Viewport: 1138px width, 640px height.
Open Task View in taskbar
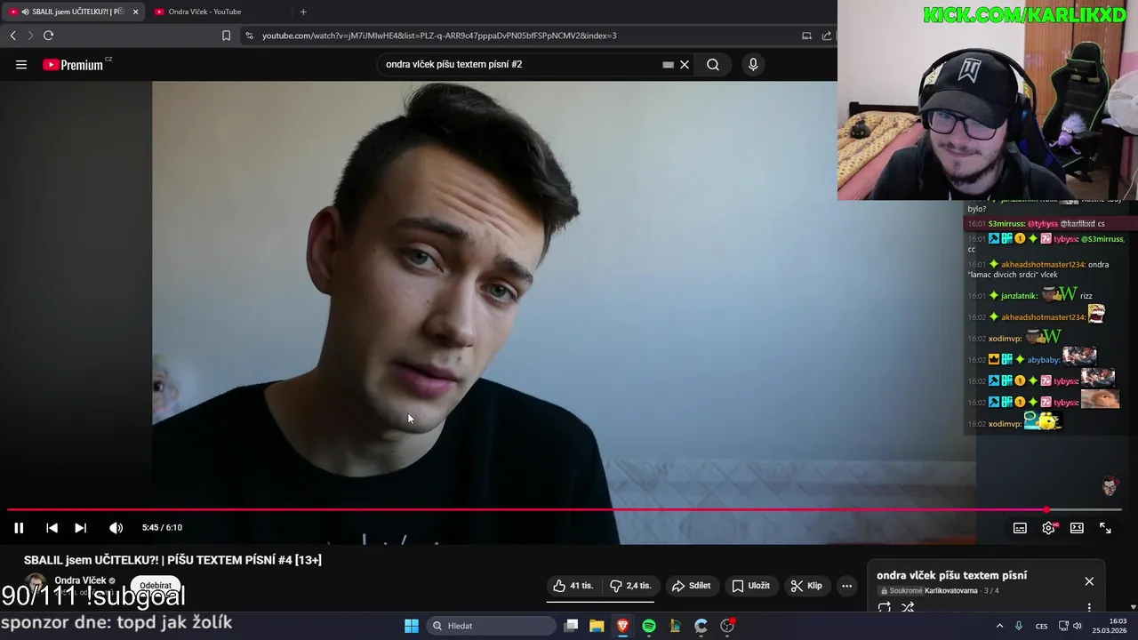(572, 626)
